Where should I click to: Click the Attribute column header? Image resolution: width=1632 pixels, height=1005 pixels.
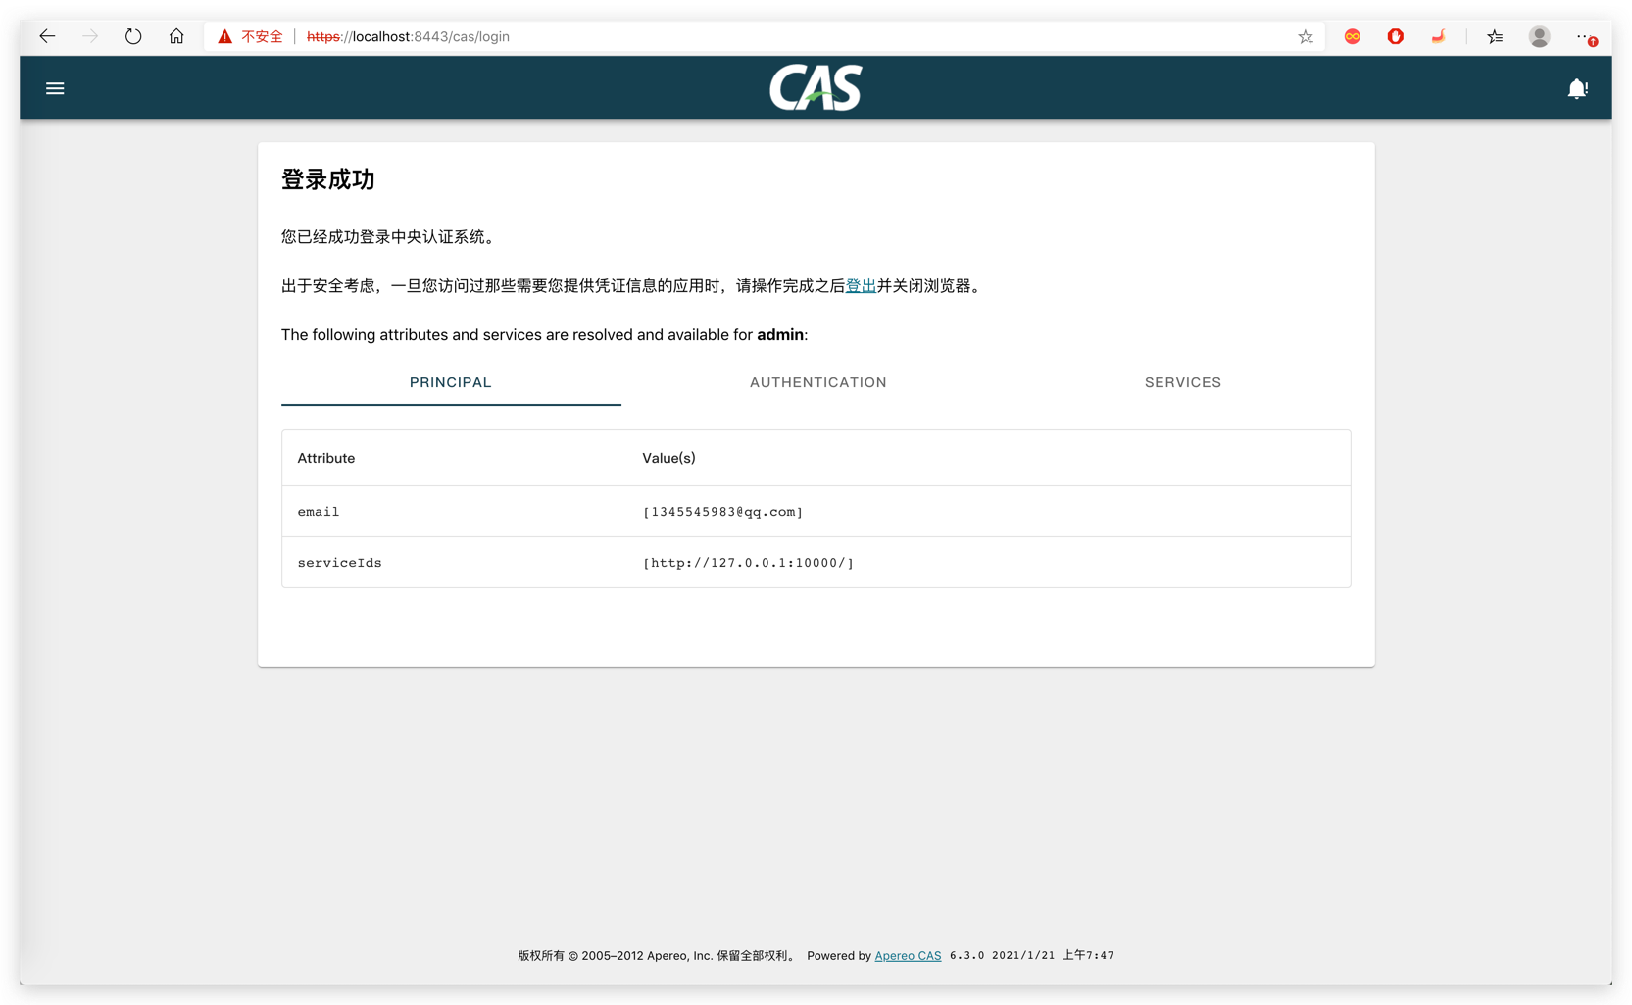pyautogui.click(x=326, y=458)
